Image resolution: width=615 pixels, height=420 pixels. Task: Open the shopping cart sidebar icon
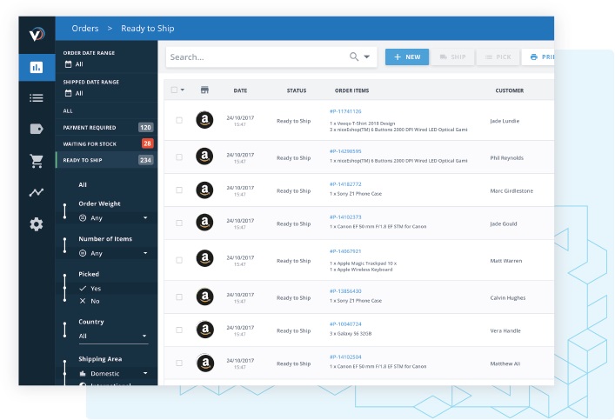(x=36, y=161)
